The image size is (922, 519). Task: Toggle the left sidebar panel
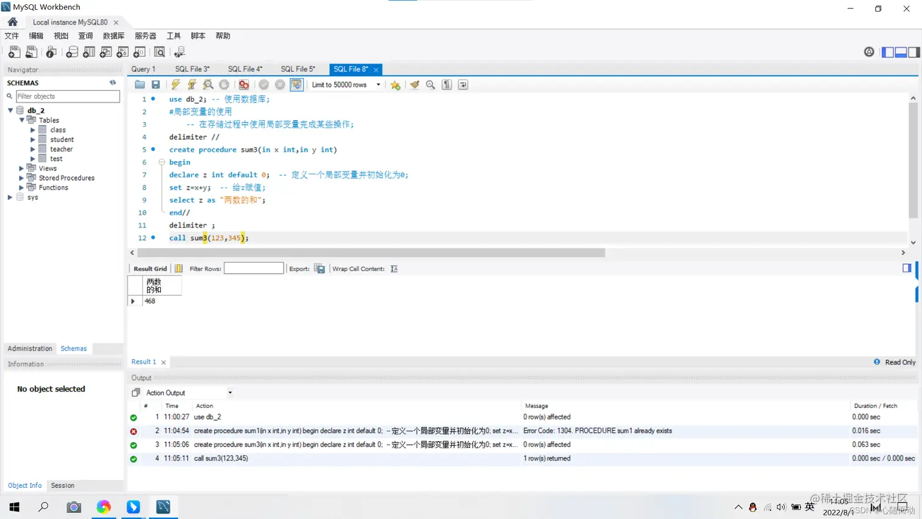888,52
